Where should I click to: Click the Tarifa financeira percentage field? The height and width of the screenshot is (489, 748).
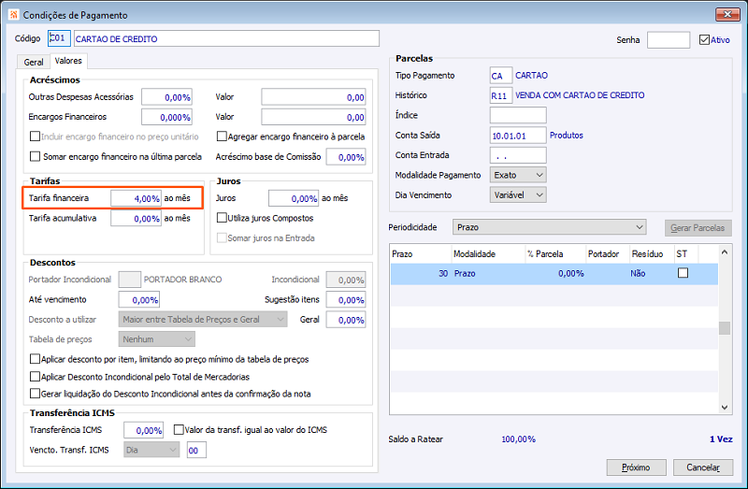(x=137, y=198)
